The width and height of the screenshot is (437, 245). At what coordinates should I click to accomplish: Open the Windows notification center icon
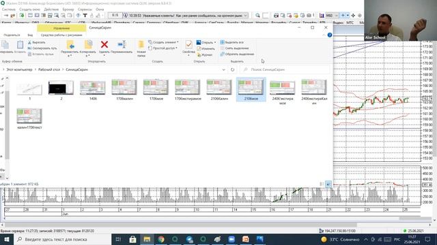pyautogui.click(x=428, y=239)
